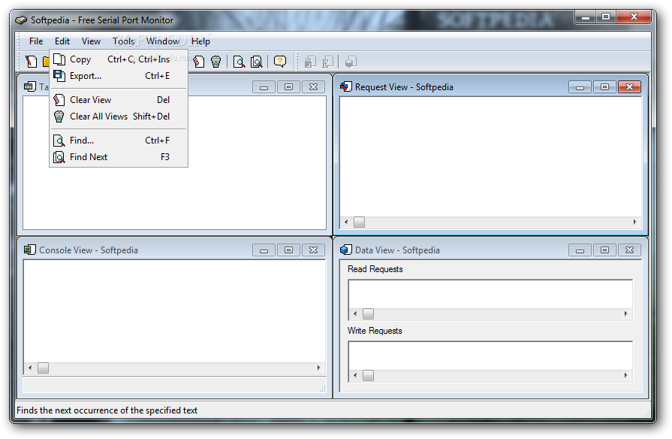The height and width of the screenshot is (439, 672).
Task: Click inside the Write Requests box
Action: click(490, 356)
